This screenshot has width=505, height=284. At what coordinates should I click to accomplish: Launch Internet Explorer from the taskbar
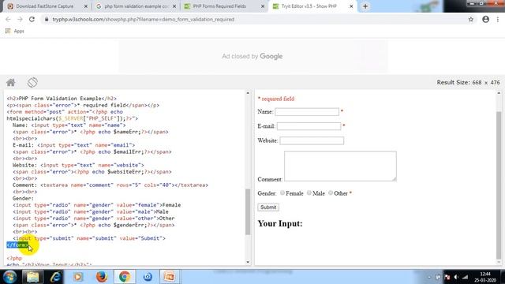pos(55,277)
